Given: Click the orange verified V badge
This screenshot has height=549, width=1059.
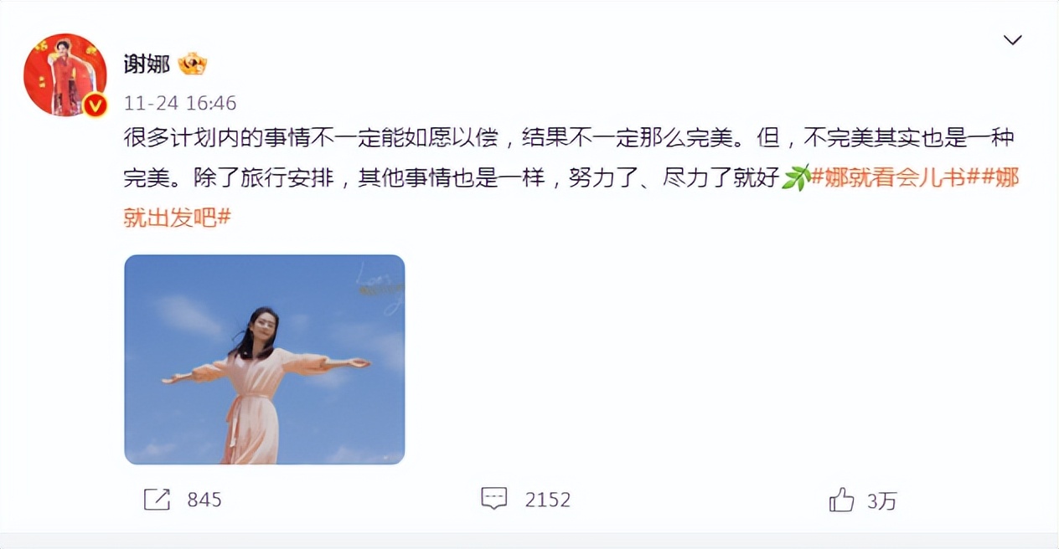Looking at the screenshot, I should point(96,105).
